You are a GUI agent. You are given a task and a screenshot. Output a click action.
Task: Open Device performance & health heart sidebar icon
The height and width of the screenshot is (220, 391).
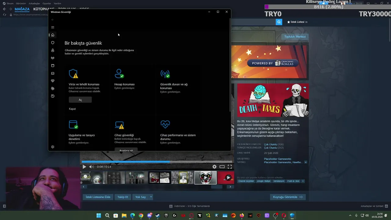pyautogui.click(x=53, y=81)
